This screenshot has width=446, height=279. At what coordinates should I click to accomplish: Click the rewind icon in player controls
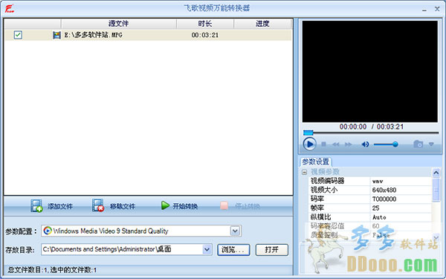(336, 144)
